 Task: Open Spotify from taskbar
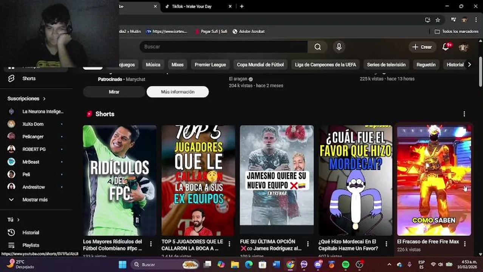[x=345, y=264]
